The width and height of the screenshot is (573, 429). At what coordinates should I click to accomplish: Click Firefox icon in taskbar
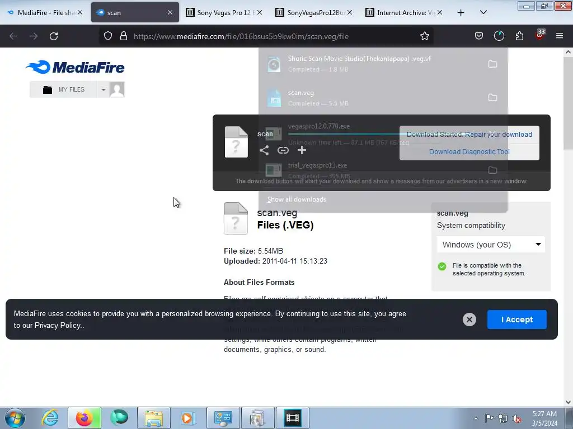(84, 418)
